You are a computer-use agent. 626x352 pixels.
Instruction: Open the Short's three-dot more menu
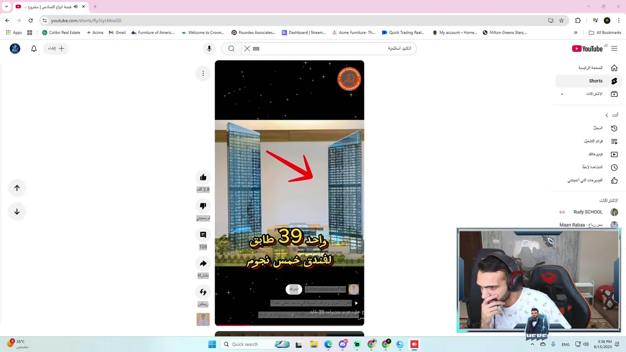[203, 73]
